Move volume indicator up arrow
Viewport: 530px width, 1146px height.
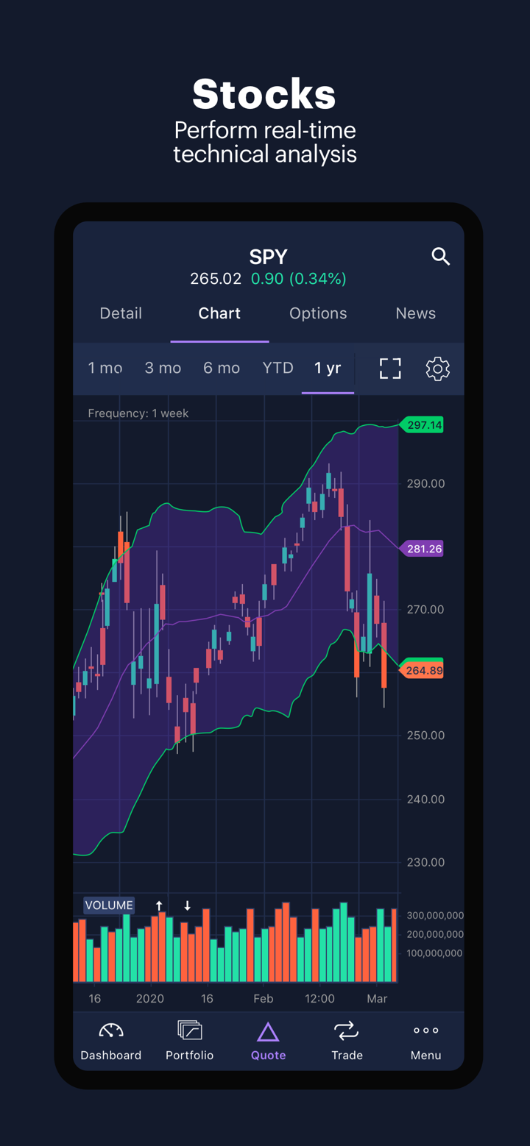point(159,905)
